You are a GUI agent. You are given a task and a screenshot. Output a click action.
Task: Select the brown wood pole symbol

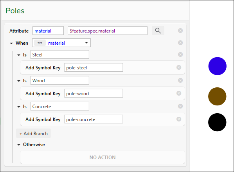217,96
